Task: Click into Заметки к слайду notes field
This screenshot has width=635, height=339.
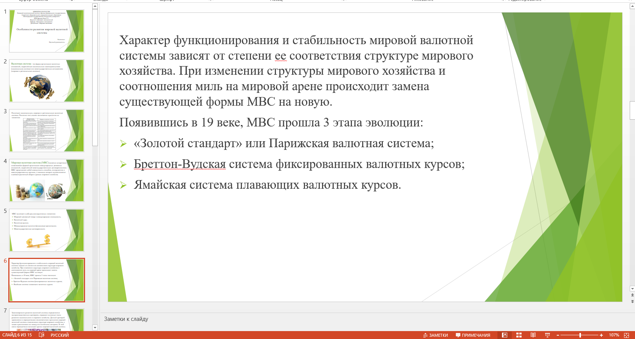Action: tap(365, 319)
